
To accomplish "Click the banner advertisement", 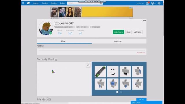I will pos(92,12).
